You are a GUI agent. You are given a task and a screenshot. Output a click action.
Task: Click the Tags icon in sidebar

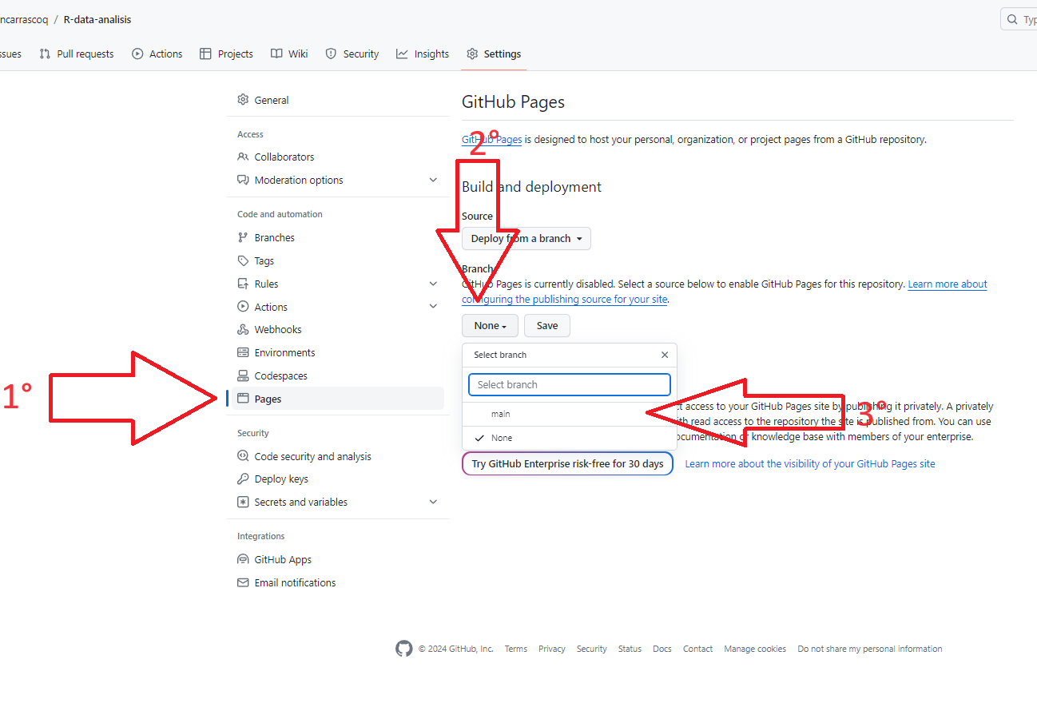tap(243, 261)
